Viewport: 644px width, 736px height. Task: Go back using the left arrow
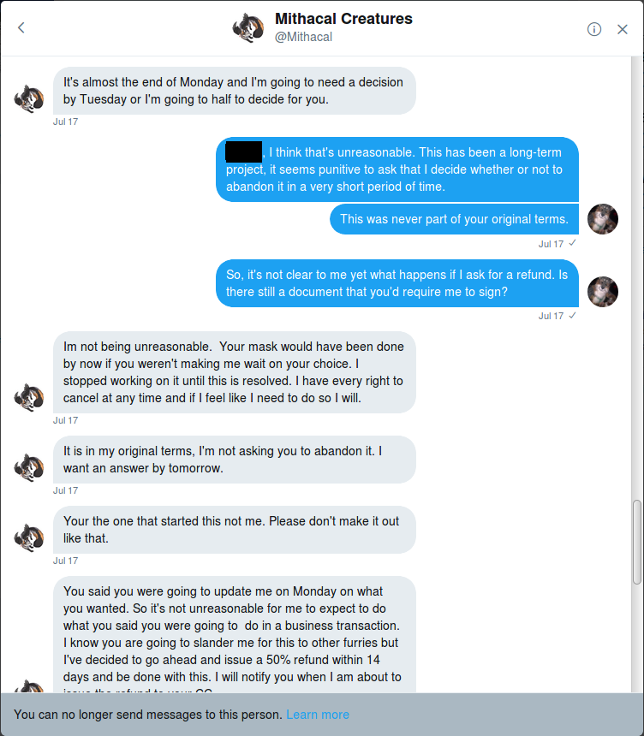(x=21, y=28)
